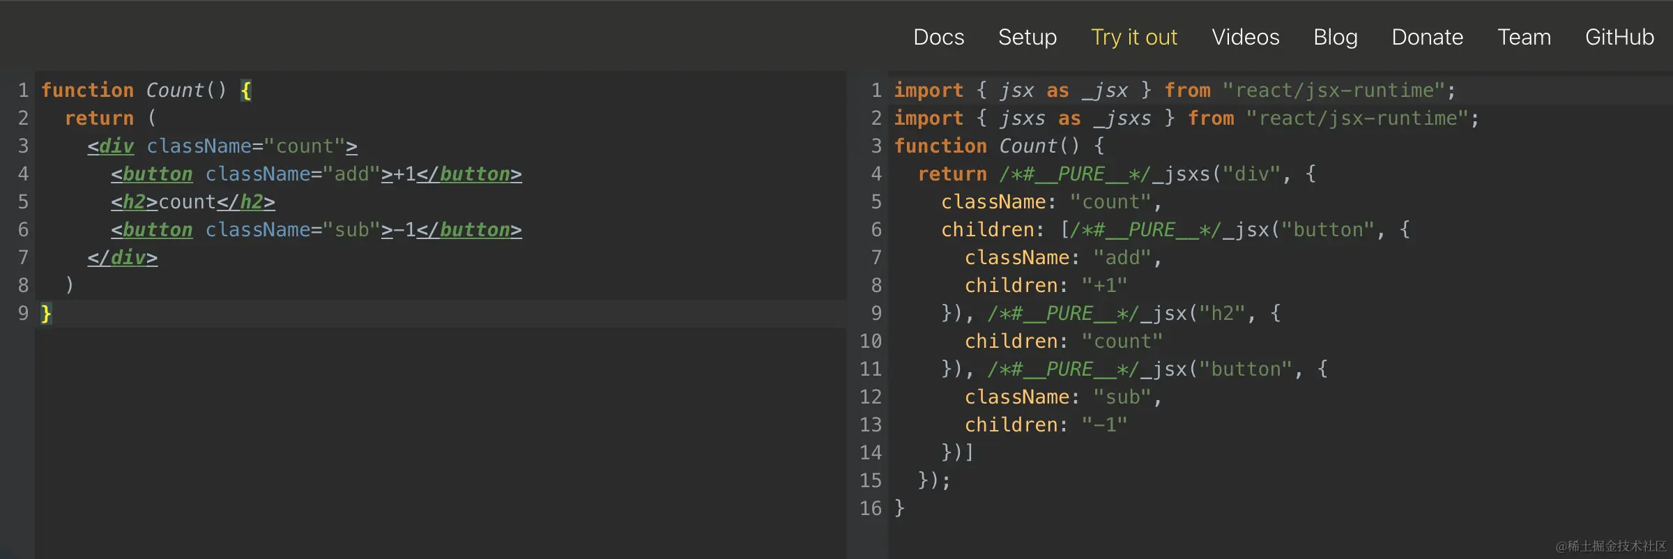
Task: Click the JSX button line with className="sub"
Action: point(316,229)
